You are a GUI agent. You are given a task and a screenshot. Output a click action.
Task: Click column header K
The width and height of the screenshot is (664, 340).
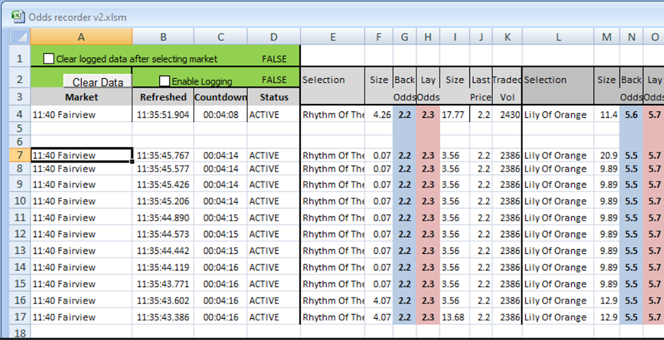[x=507, y=37]
